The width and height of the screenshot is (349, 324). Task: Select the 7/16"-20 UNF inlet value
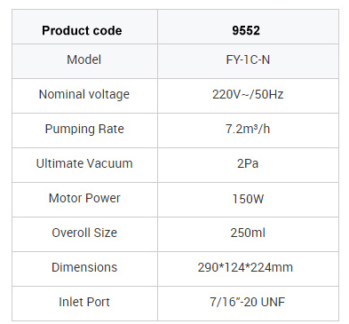coord(248,302)
